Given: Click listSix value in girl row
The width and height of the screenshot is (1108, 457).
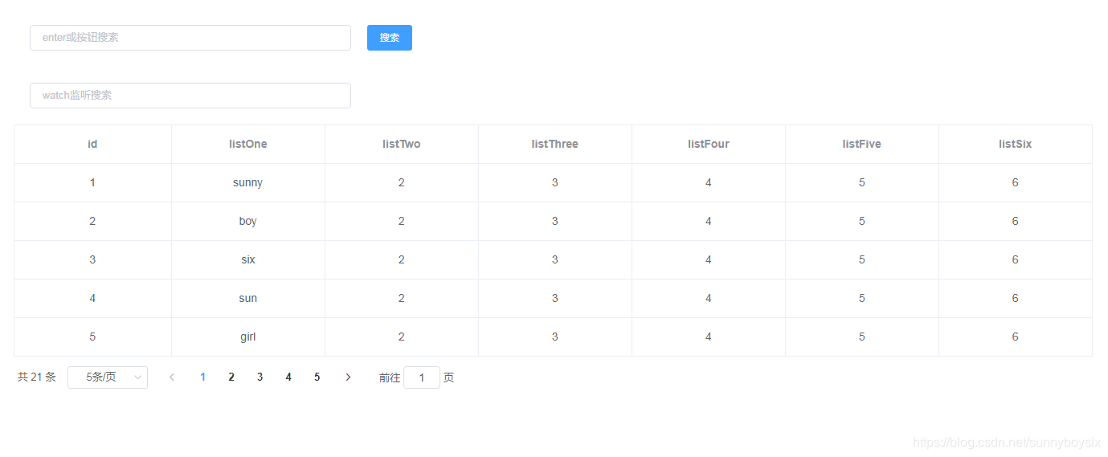Looking at the screenshot, I should tap(1016, 337).
